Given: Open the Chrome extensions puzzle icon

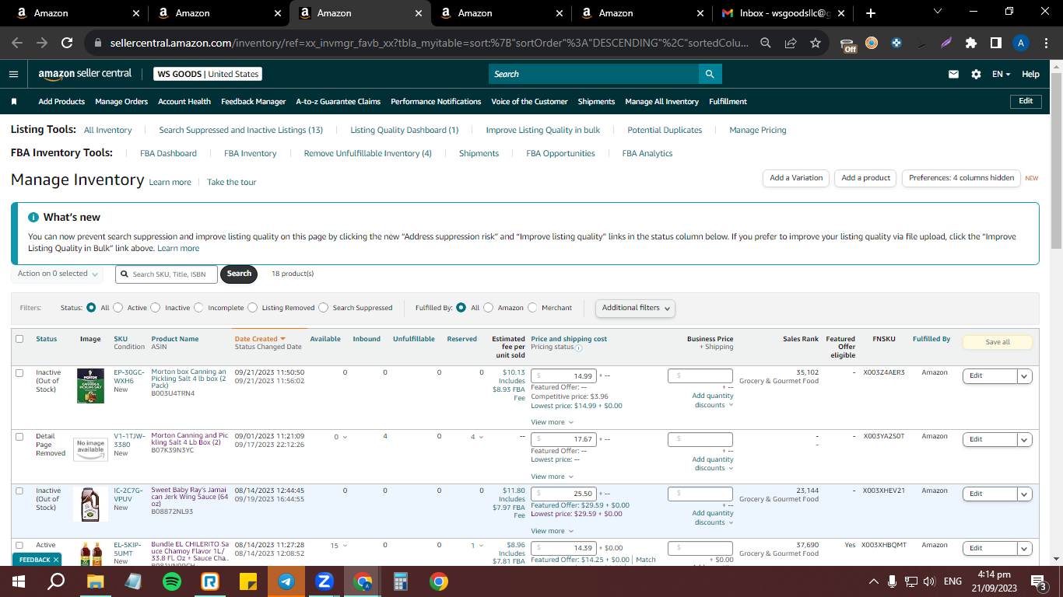Looking at the screenshot, I should tap(970, 43).
